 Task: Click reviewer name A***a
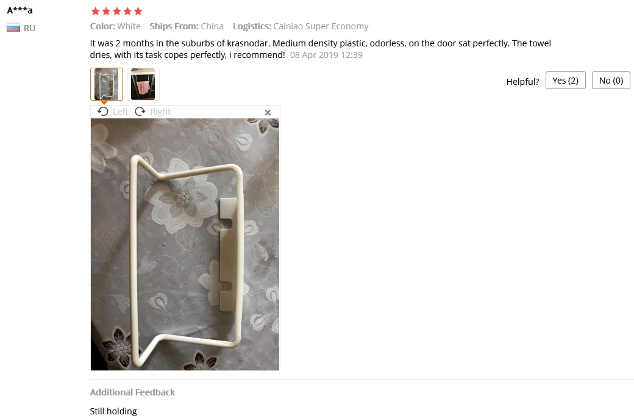20,10
